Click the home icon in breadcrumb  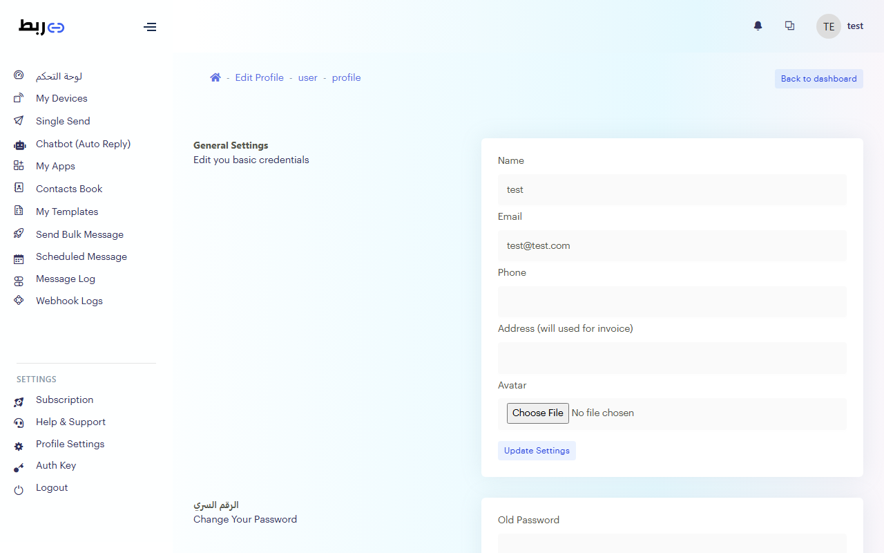click(215, 78)
